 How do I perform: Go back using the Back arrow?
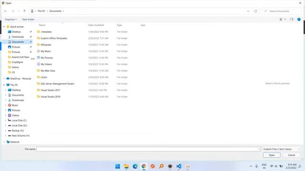5,11
